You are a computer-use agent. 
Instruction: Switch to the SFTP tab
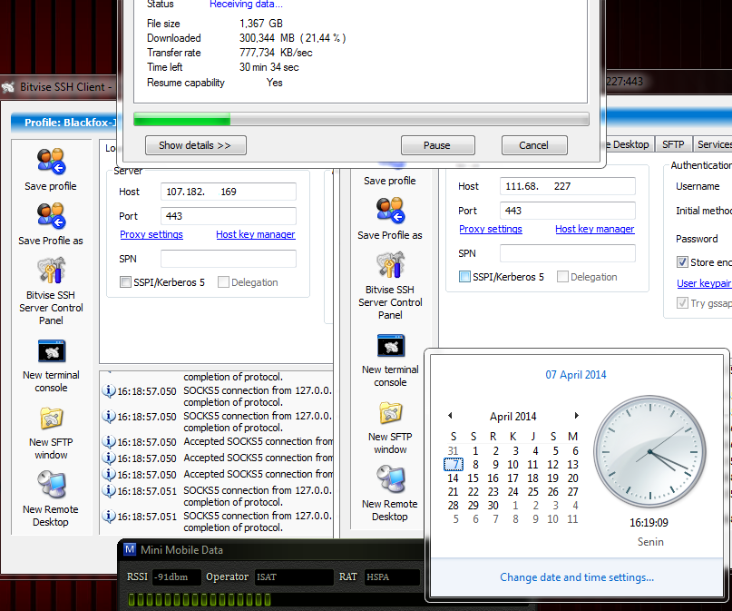(x=673, y=143)
